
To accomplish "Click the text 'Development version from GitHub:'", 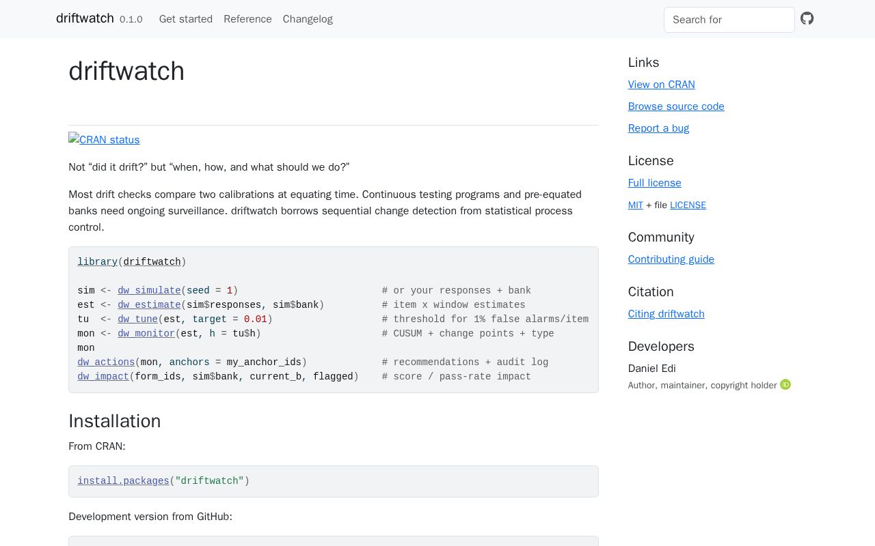I will pyautogui.click(x=150, y=517).
